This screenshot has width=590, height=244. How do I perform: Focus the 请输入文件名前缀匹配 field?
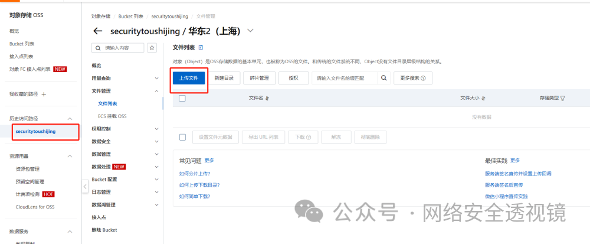345,78
